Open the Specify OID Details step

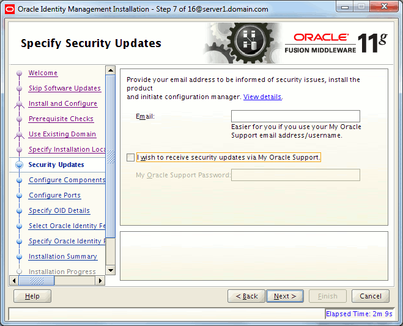[59, 210]
